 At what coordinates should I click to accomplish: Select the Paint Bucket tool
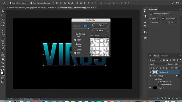[3, 41]
